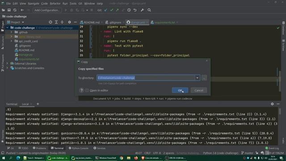Screen dimensions: 286x161
Task: Click the UTF-8 encoding widget
Action: point(157,153)
